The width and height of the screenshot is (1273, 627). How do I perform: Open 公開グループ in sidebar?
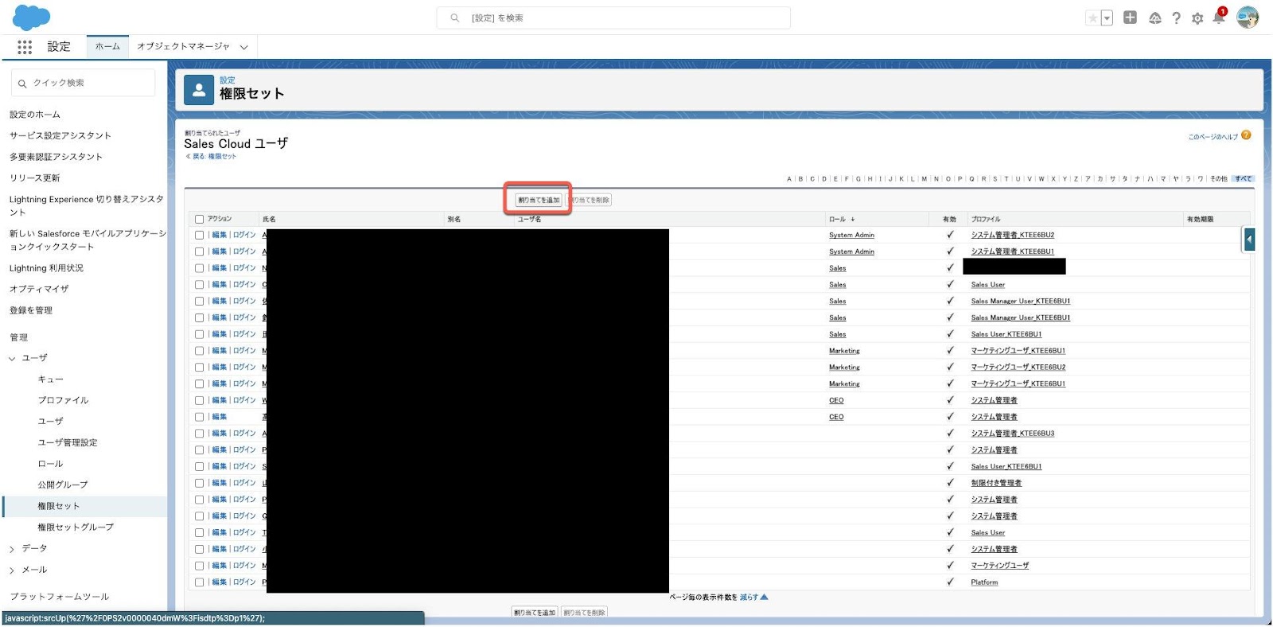63,485
